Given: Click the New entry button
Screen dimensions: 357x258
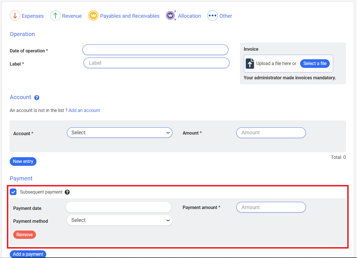Looking at the screenshot, I should click(x=23, y=162).
